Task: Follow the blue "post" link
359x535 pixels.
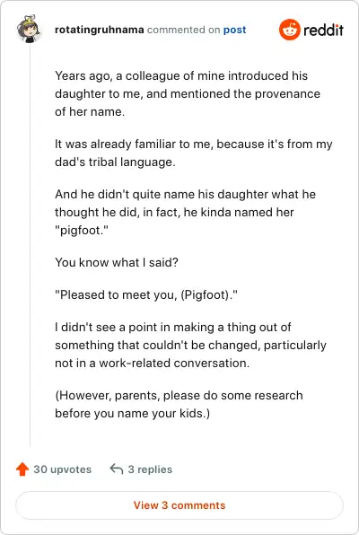Action: coord(234,30)
